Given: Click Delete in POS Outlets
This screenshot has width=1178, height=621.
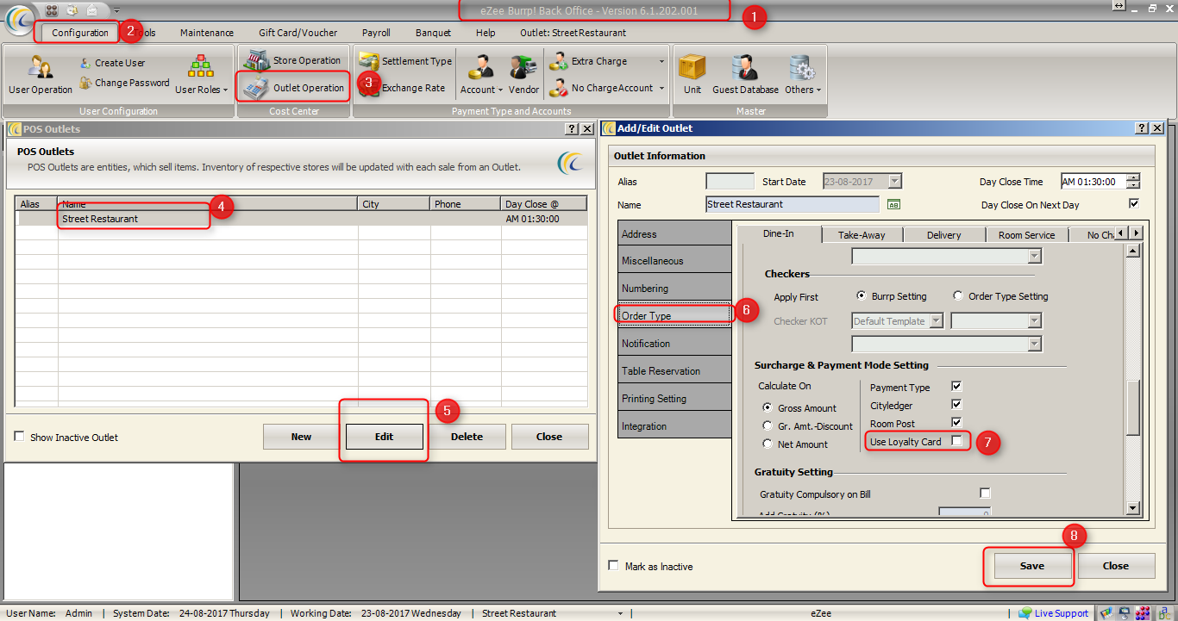Looking at the screenshot, I should point(467,437).
